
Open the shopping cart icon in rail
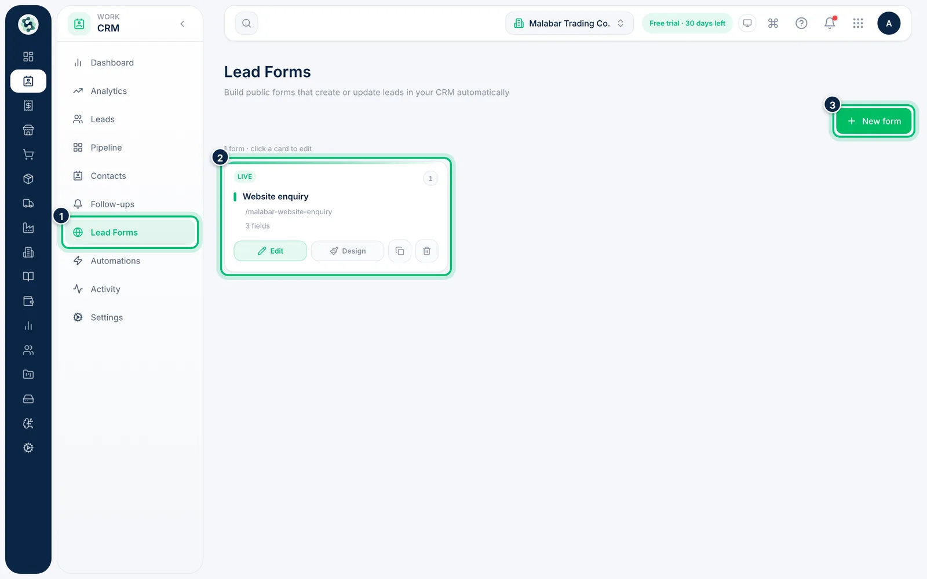pos(28,155)
